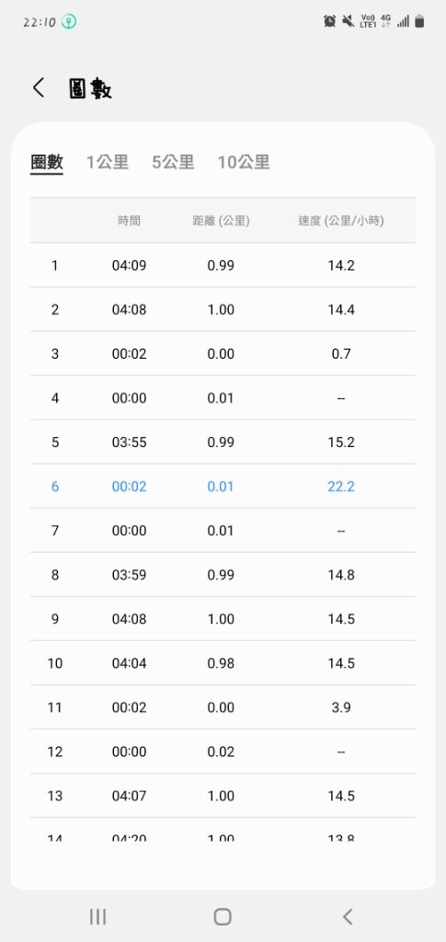Select lap 5 row with speed 15.2
446x942 pixels.
tap(223, 442)
